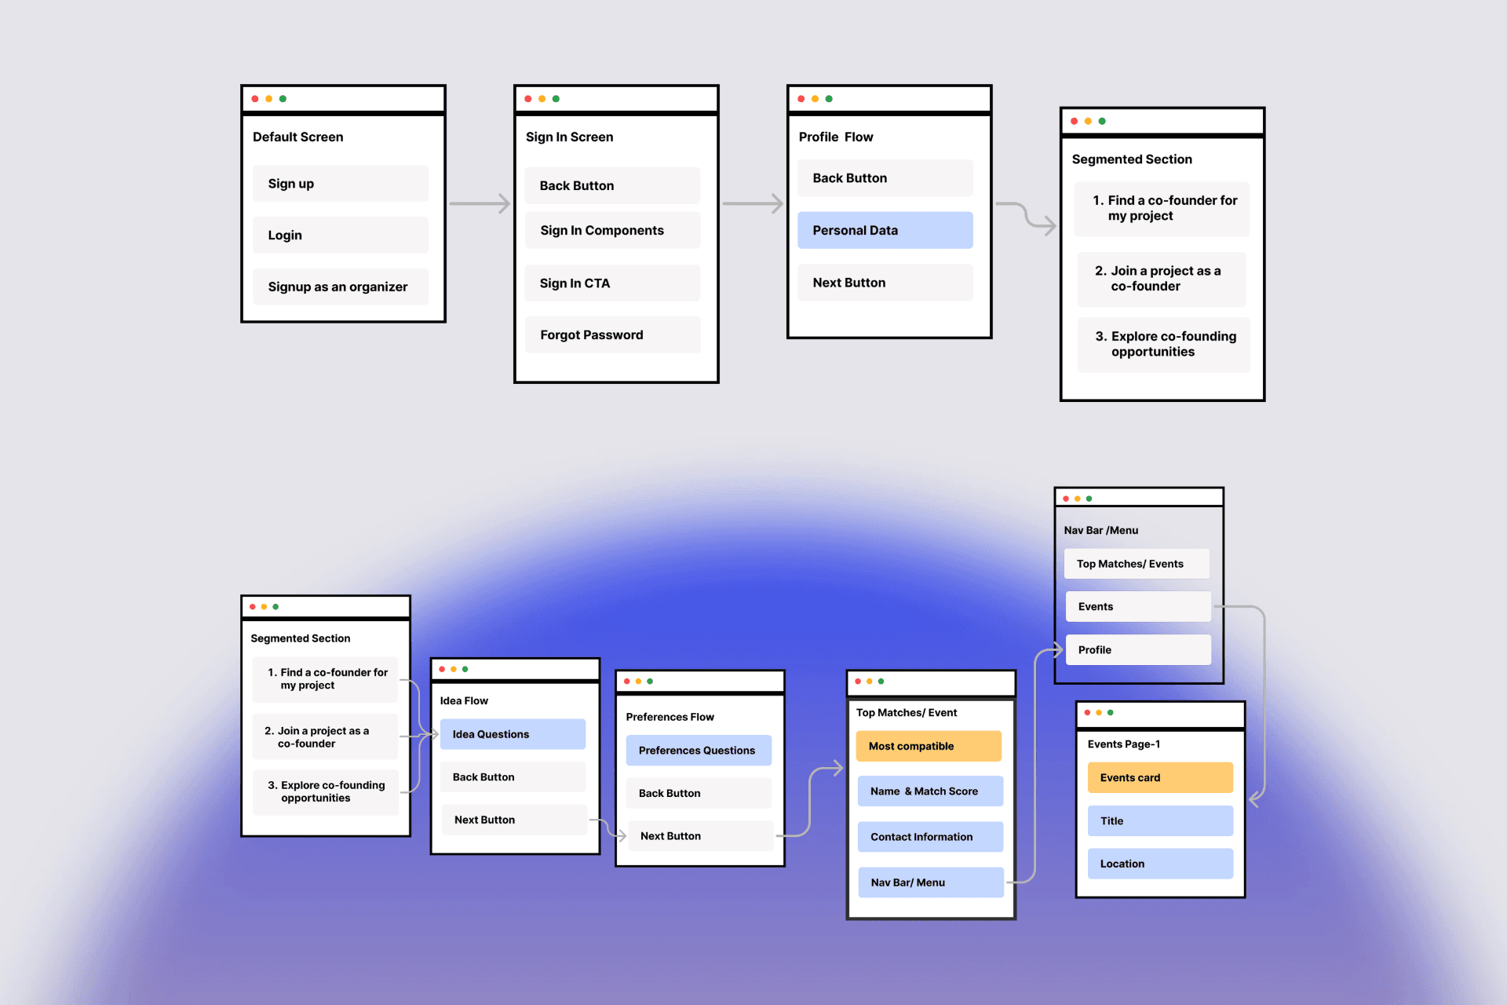Select the Most compatible block
The width and height of the screenshot is (1507, 1005).
pos(929,746)
